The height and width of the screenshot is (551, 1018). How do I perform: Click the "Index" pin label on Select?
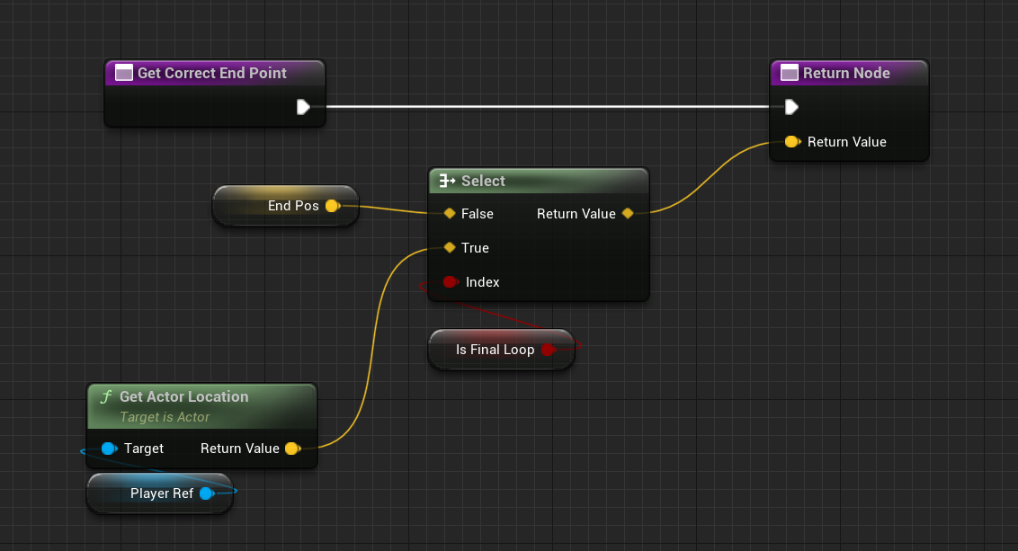(482, 281)
